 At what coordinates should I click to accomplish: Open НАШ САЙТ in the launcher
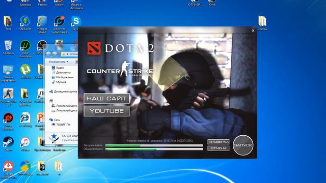click(x=106, y=99)
